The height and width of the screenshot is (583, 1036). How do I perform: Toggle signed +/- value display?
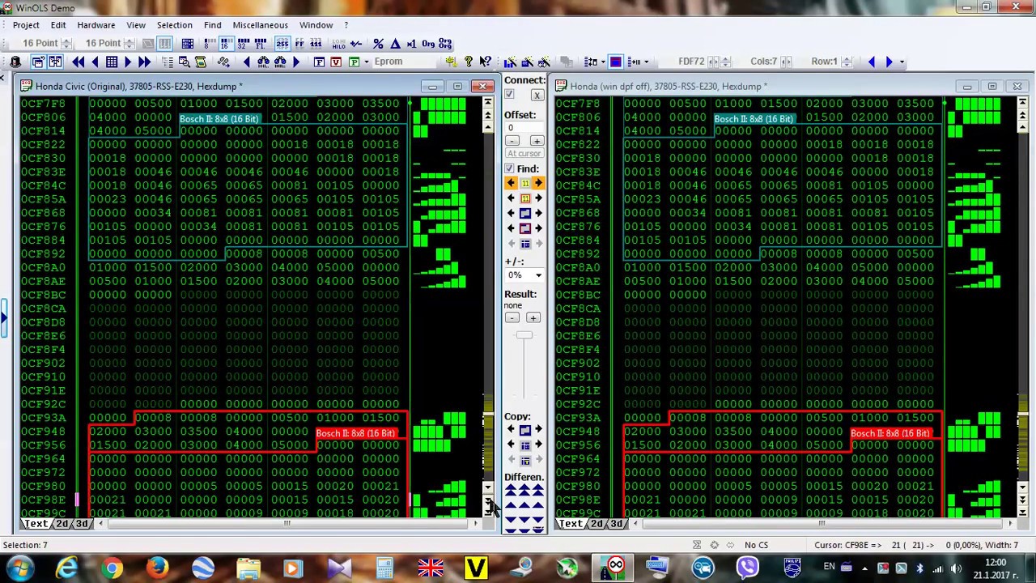tap(356, 44)
